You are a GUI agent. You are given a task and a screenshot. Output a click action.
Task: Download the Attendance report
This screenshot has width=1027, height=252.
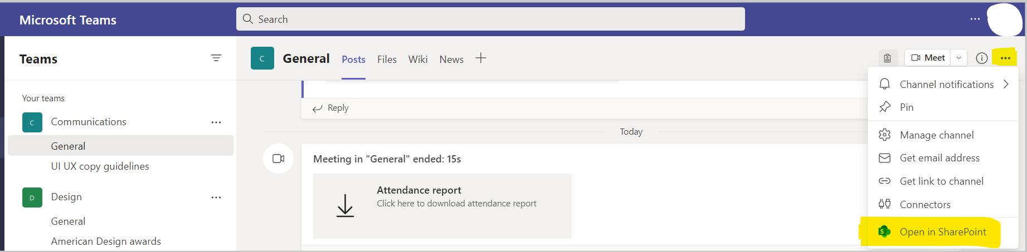point(442,206)
